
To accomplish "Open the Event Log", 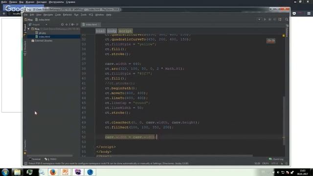I will click(x=276, y=159).
